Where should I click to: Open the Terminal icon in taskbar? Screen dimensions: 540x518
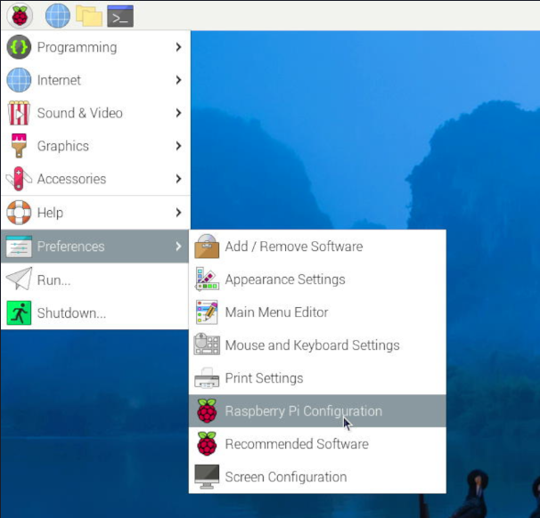119,15
